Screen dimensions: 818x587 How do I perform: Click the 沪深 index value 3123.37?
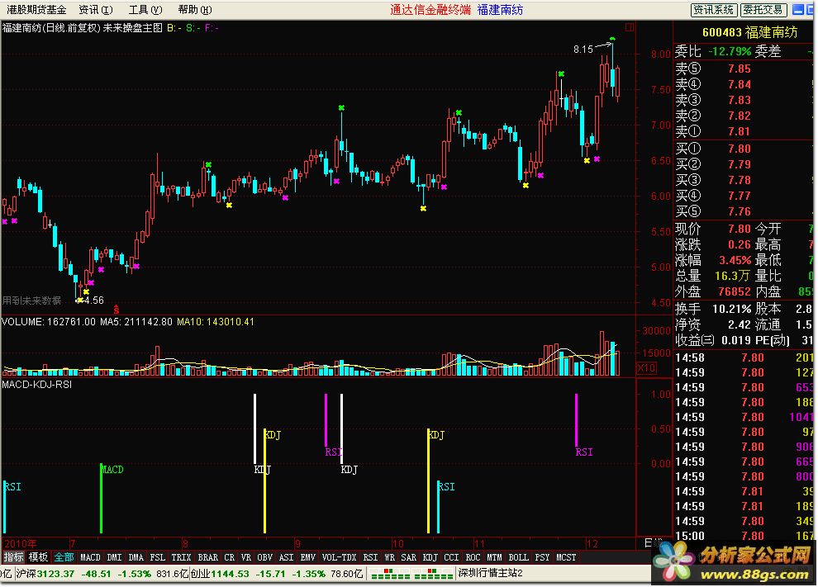(x=55, y=574)
